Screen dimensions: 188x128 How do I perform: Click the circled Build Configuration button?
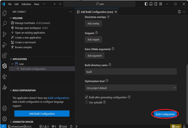(165, 114)
